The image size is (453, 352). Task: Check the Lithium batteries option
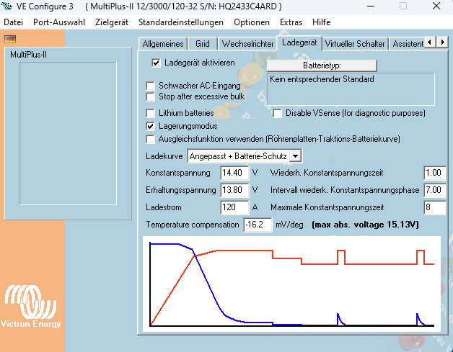click(x=150, y=113)
